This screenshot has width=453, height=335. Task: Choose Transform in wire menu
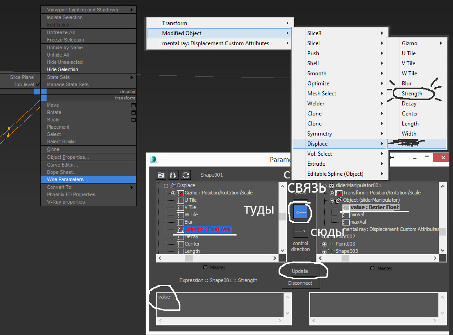coord(219,23)
